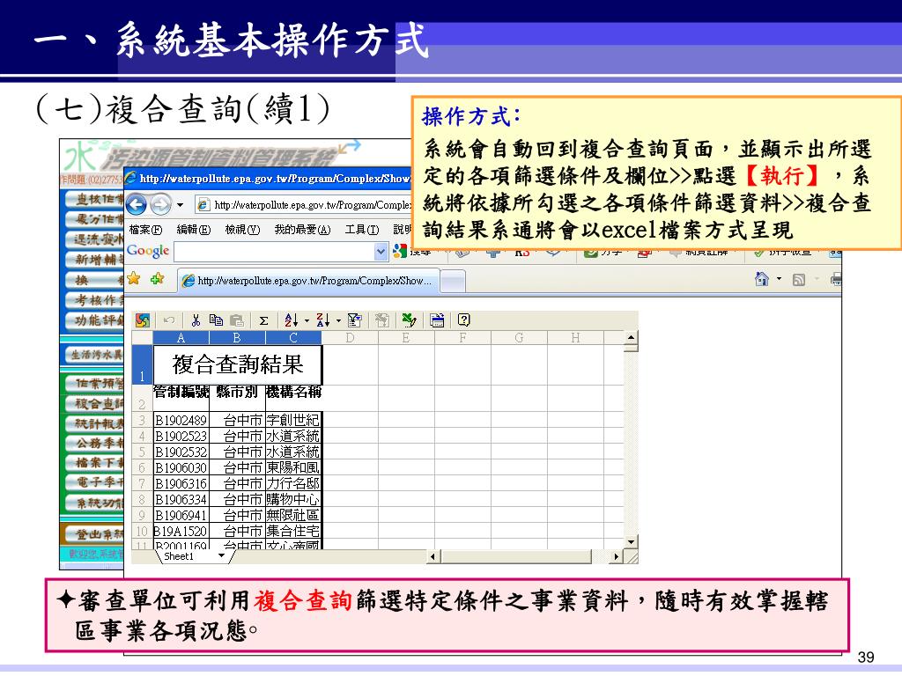Select the waterpollute.epa.gov.tw browser tab
Image resolution: width=902 pixels, height=676 pixels.
click(x=307, y=281)
